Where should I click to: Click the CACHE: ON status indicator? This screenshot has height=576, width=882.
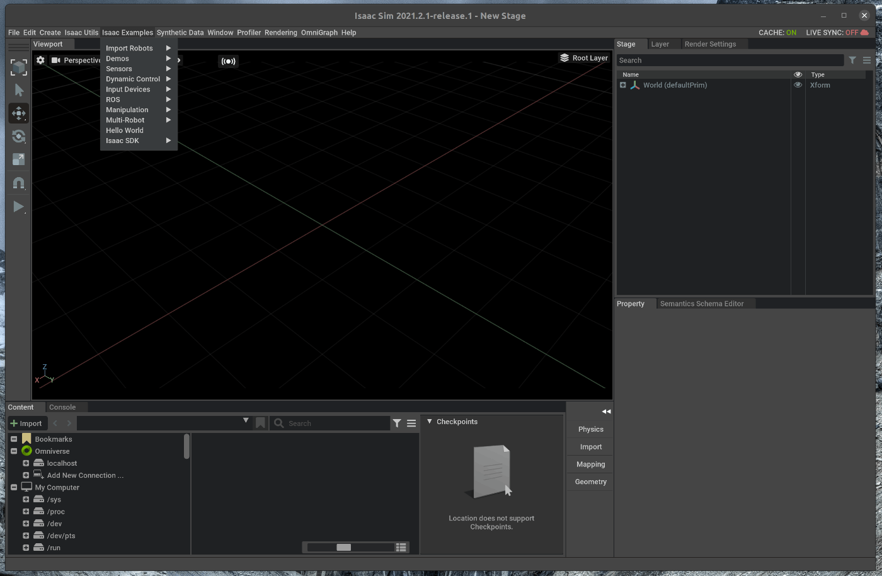pos(777,33)
